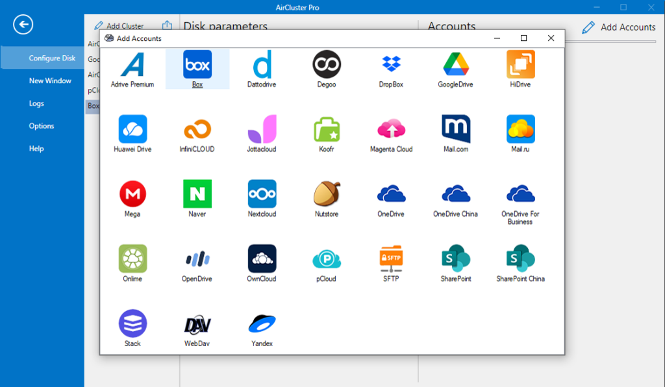Pick the InfiniCLOUD service
The height and width of the screenshot is (387, 665).
[197, 129]
